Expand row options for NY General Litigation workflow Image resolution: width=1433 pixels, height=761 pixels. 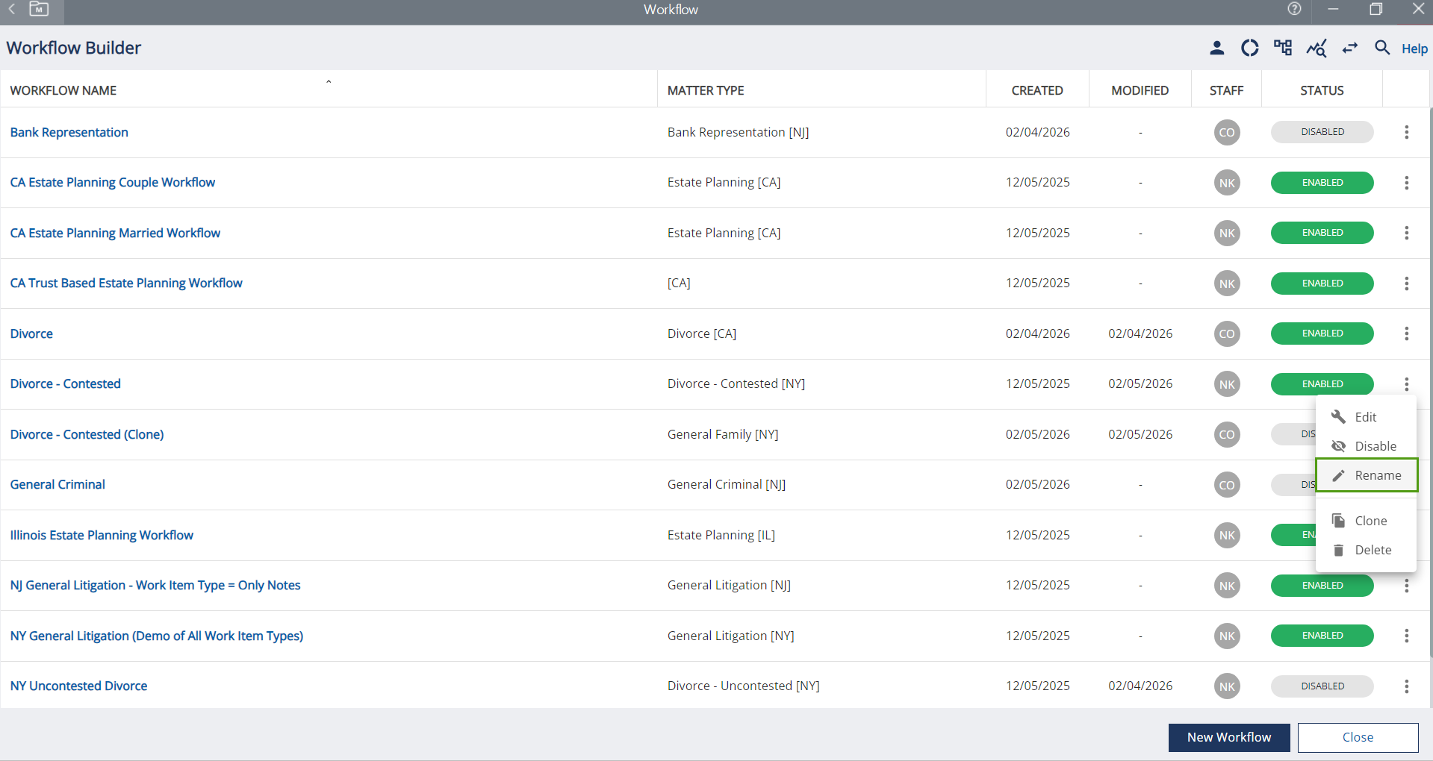[x=1406, y=636]
